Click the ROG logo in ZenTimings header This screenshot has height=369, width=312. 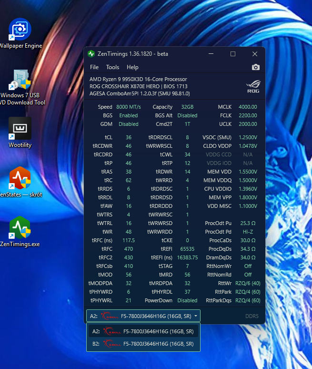[253, 86]
